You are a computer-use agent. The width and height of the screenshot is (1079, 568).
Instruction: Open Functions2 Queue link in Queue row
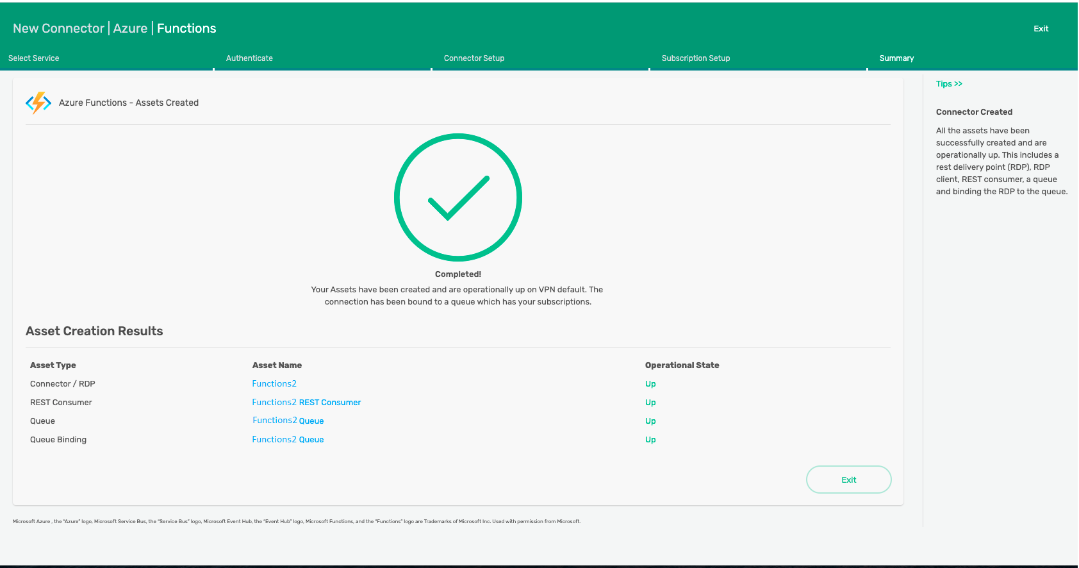point(288,421)
